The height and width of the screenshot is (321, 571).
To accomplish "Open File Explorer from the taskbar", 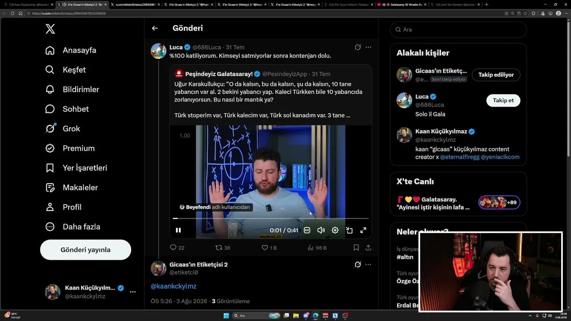I will pos(296,316).
